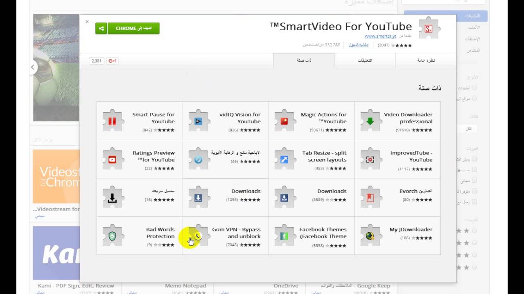This screenshot has height=294, width=524.
Task: Open the ImprovedTube - YouTube icon
Action: [370, 159]
